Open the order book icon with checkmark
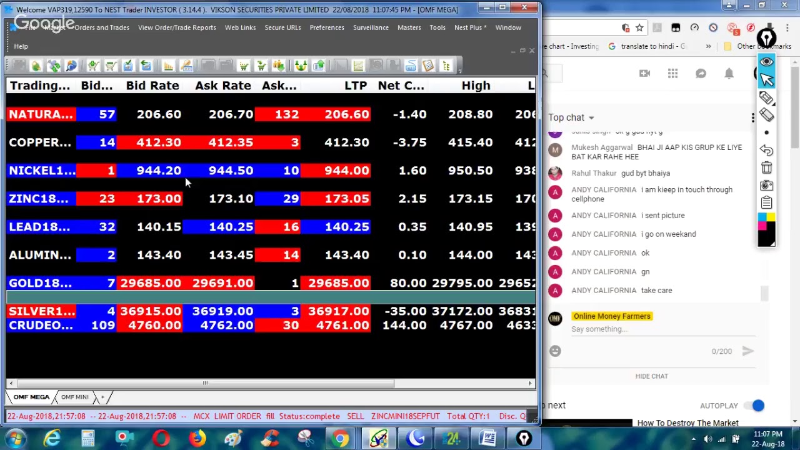 click(127, 66)
